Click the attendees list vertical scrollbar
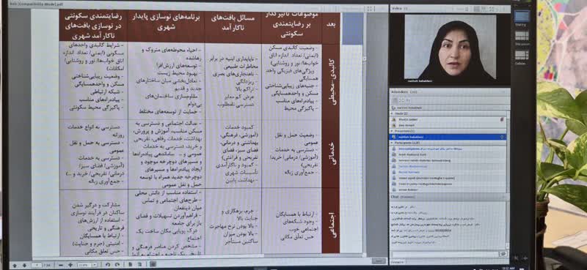Image resolution: width=587 pixels, height=270 pixels. [x=508, y=149]
